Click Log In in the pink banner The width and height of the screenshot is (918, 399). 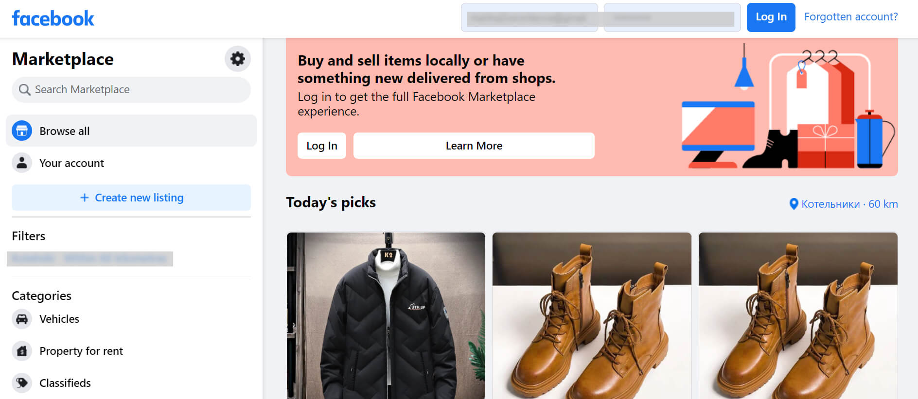click(x=321, y=146)
